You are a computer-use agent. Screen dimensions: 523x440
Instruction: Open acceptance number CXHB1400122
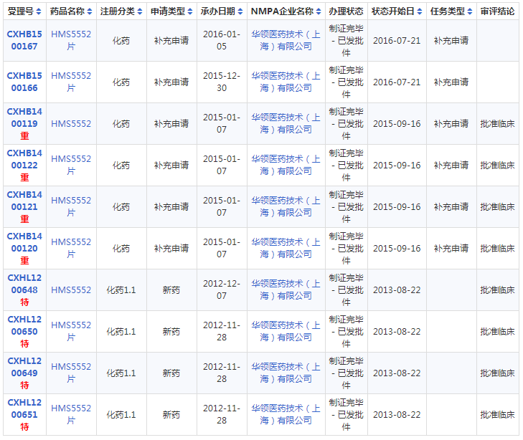(x=24, y=159)
